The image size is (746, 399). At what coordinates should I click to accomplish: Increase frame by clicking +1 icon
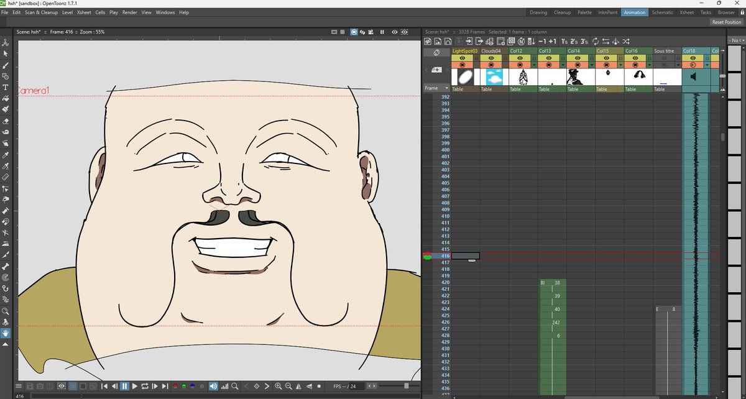551,41
